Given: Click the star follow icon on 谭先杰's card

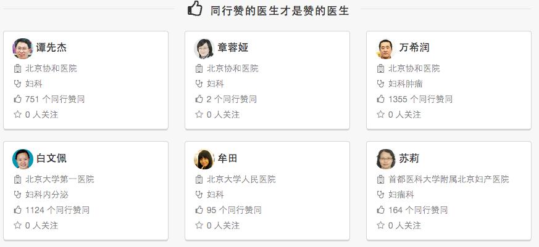Looking at the screenshot, I should [x=17, y=114].
